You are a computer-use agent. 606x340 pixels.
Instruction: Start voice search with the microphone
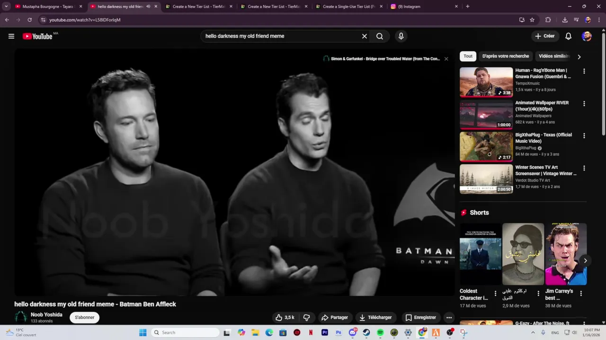click(x=401, y=36)
